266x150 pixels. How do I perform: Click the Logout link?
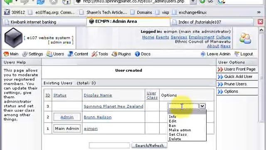pos(246,54)
